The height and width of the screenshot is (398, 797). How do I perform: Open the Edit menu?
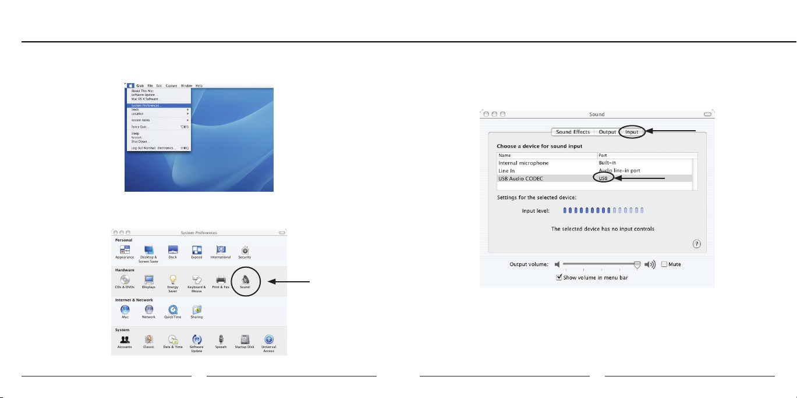[159, 85]
